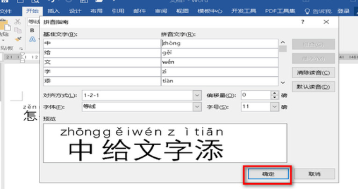Click the Format Painter brush icon
Viewport: 358px width, 189px height.
pos(18,39)
